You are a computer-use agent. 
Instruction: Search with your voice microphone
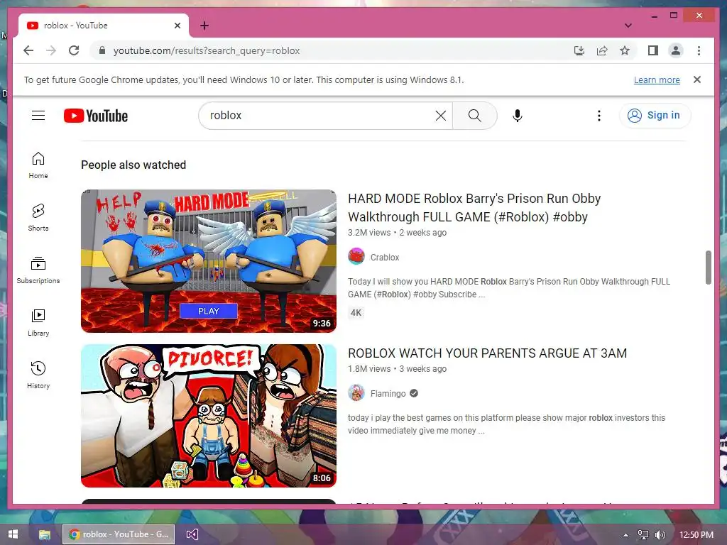[x=518, y=116]
